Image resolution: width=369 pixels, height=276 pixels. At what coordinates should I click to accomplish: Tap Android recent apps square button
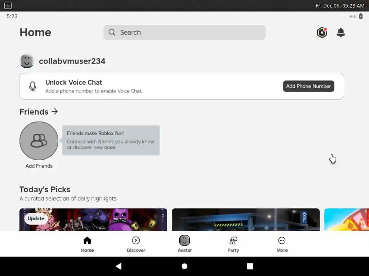click(250, 266)
